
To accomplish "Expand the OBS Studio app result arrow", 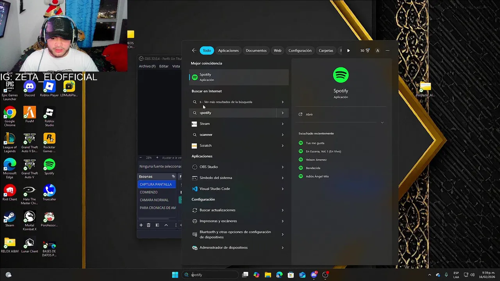I will (x=282, y=167).
